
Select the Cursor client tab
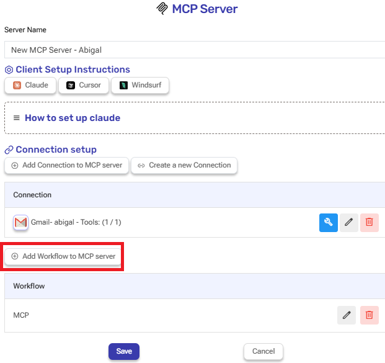pos(84,85)
